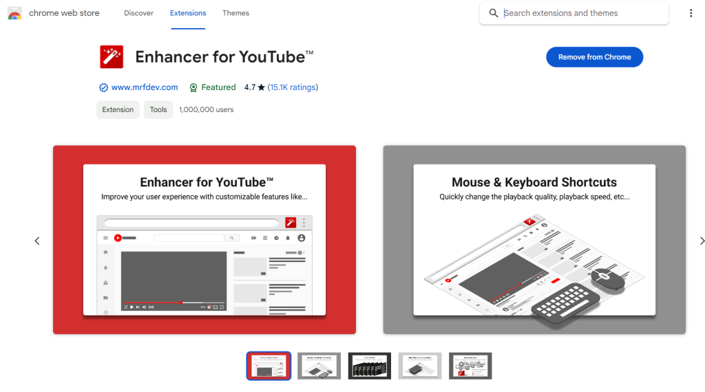Image resolution: width=705 pixels, height=392 pixels.
Task: Click the Tools category chip
Action: (158, 109)
